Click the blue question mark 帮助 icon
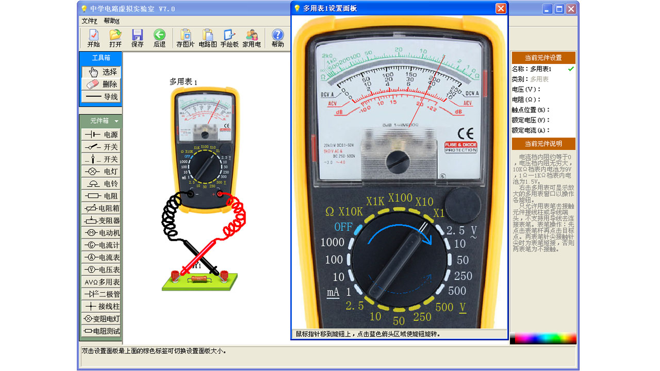Screen dimensions: 660x371 277,38
